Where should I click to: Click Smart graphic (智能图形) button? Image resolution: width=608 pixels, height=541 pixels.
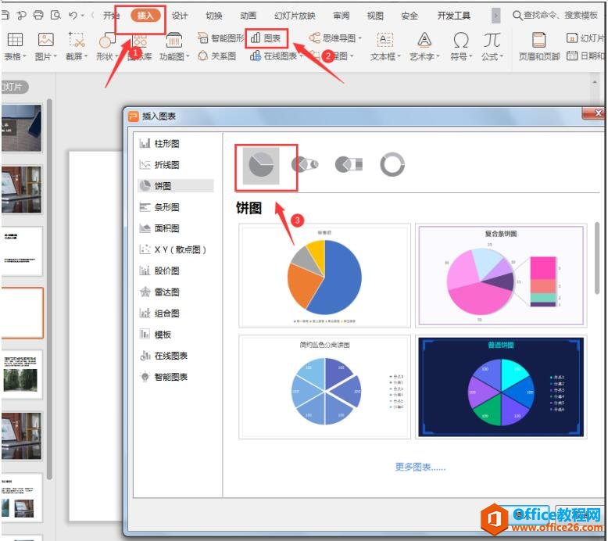point(220,38)
